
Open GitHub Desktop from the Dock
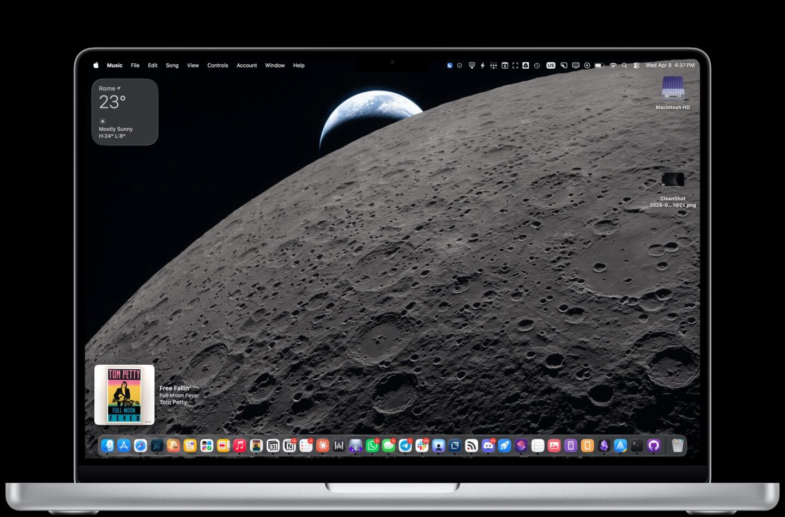pyautogui.click(x=653, y=446)
